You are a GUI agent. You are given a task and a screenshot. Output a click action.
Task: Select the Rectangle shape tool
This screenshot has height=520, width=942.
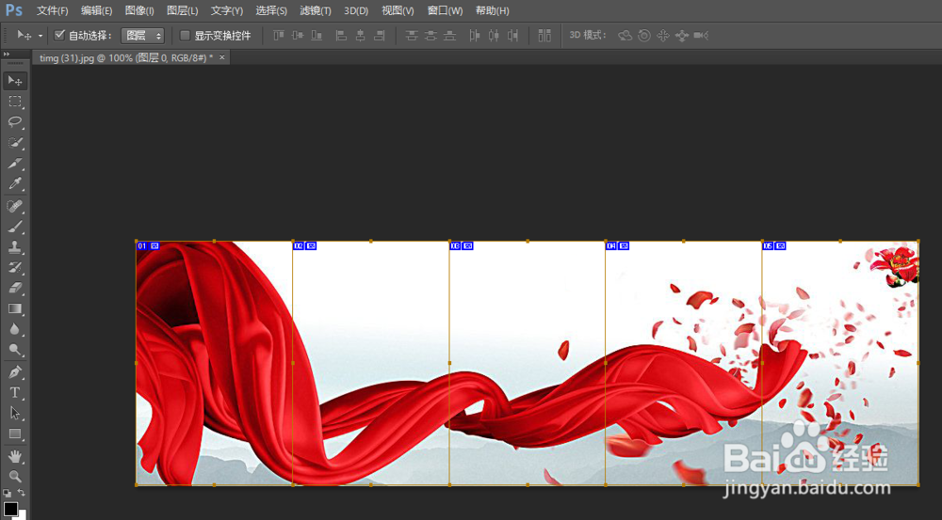(15, 433)
